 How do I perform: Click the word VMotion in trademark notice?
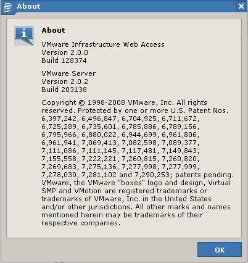[88, 191]
